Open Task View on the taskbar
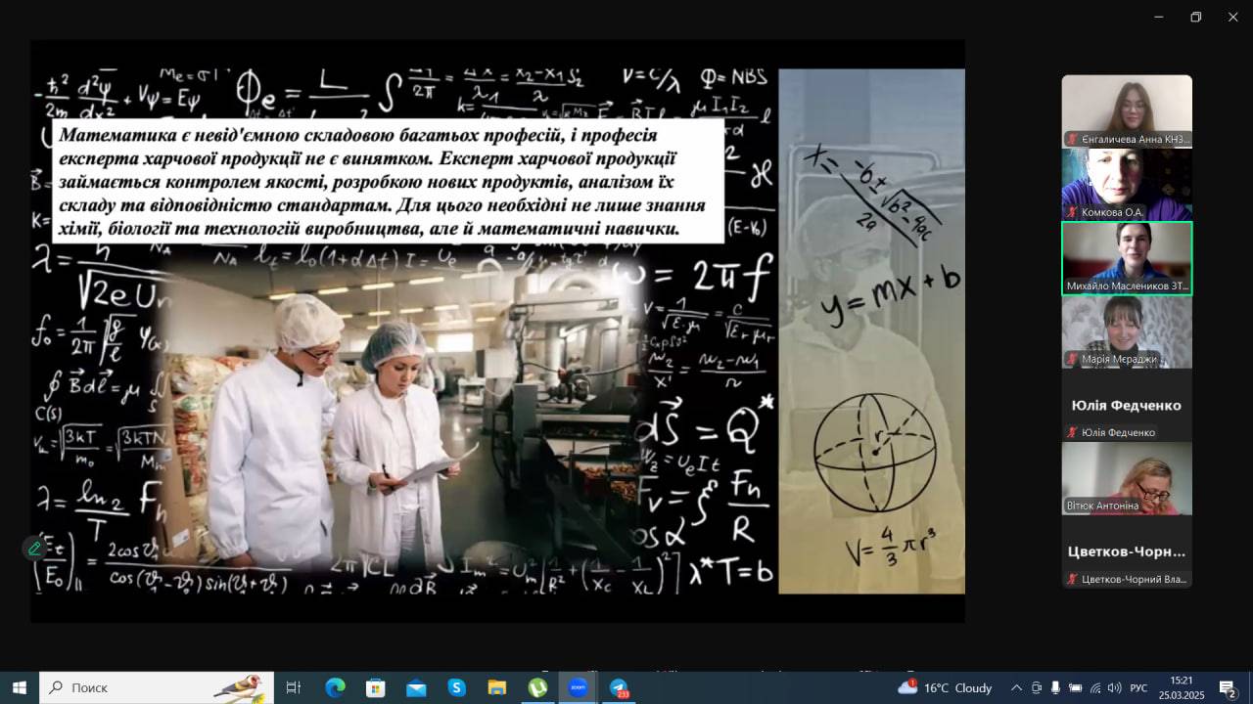The image size is (1253, 704). pyautogui.click(x=293, y=687)
